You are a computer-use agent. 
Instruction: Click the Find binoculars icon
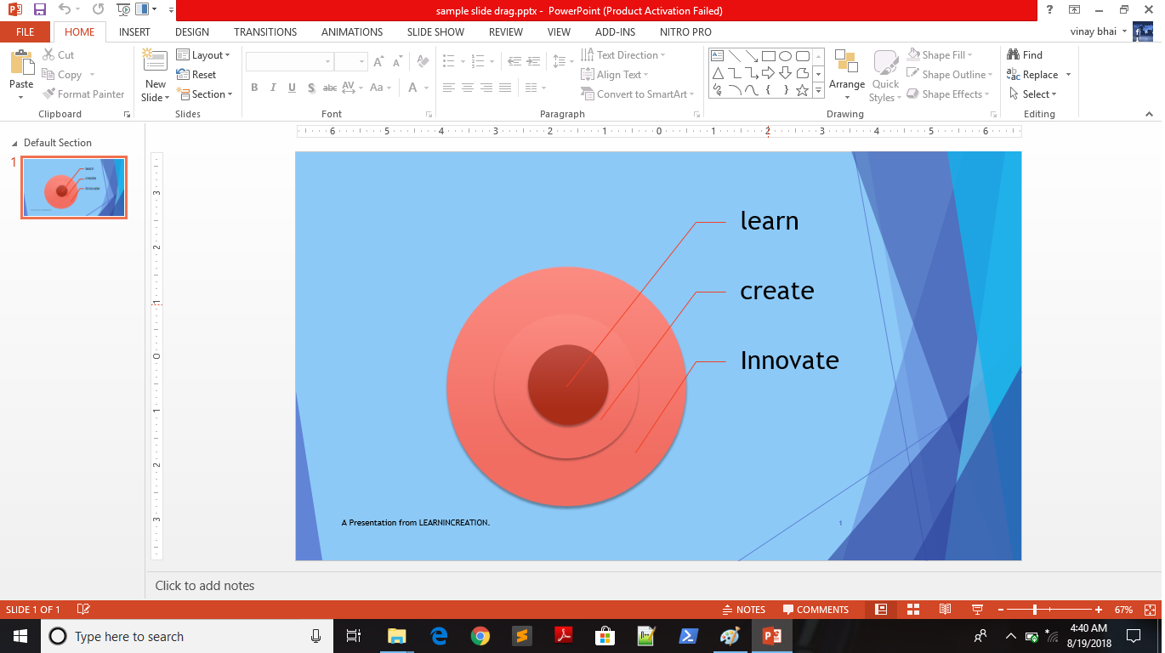1014,55
